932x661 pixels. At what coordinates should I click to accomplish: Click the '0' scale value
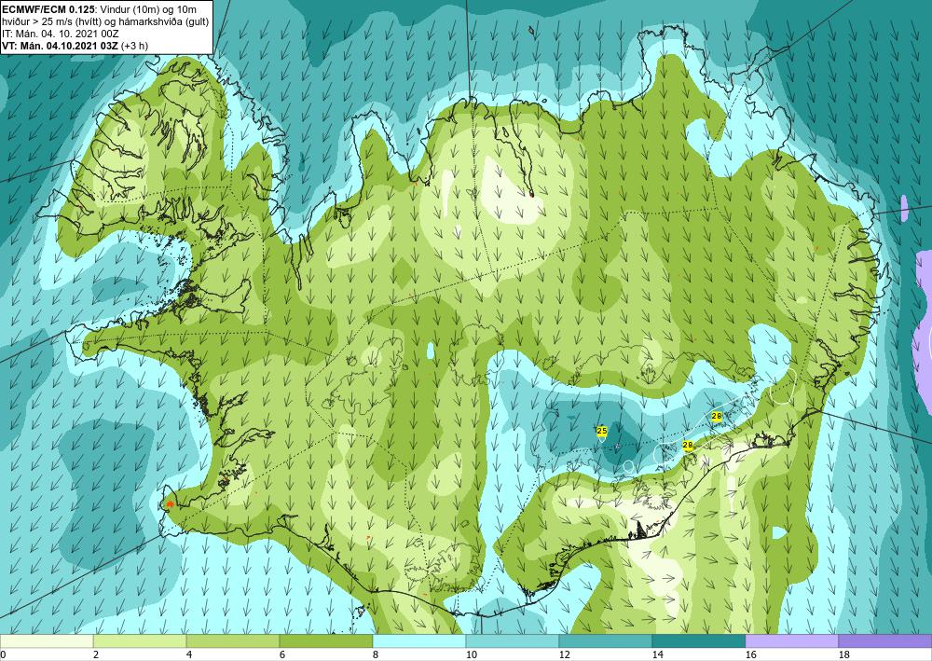click(3, 654)
